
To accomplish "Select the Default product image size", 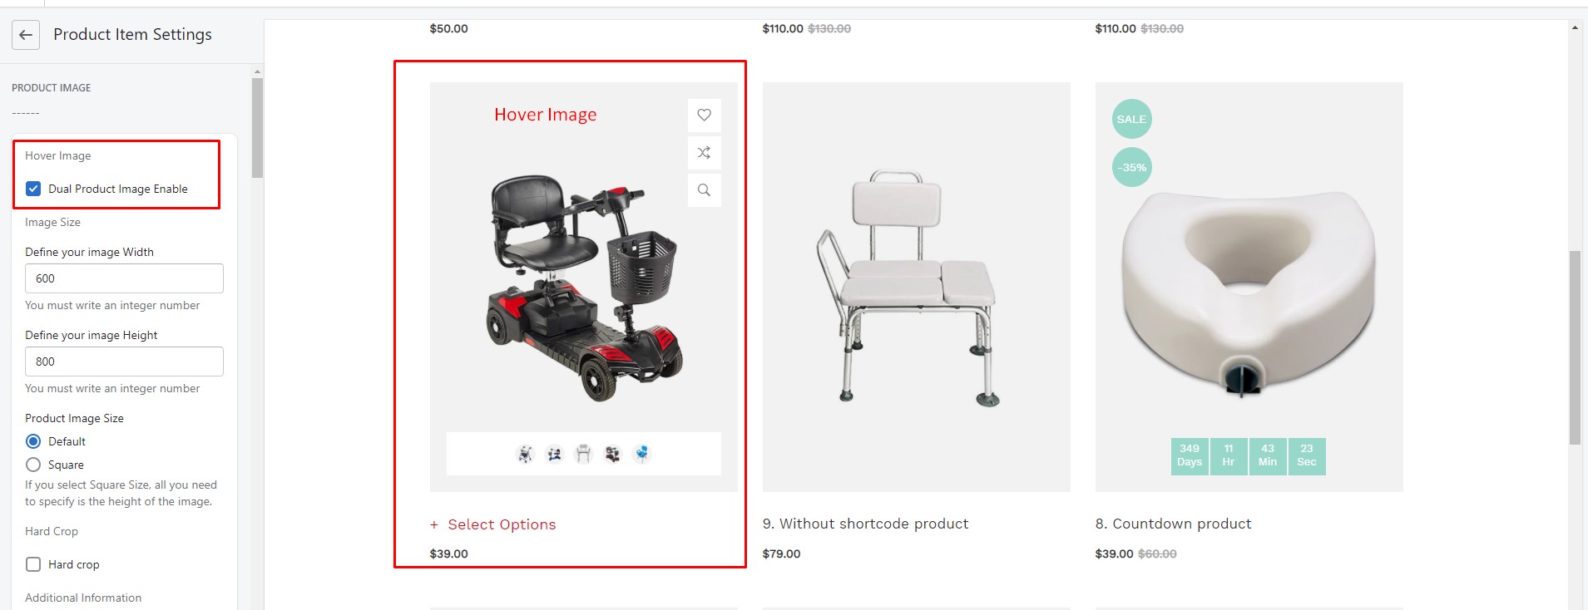I will click(x=33, y=441).
